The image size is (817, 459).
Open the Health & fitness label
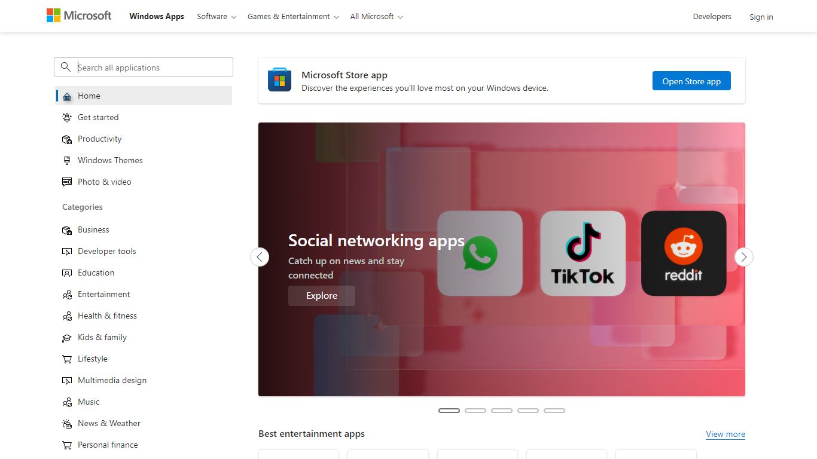pos(107,316)
